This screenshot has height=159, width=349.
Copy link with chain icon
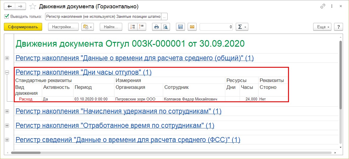(323, 7)
